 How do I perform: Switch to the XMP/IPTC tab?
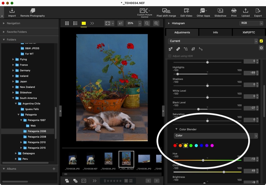(x=249, y=32)
